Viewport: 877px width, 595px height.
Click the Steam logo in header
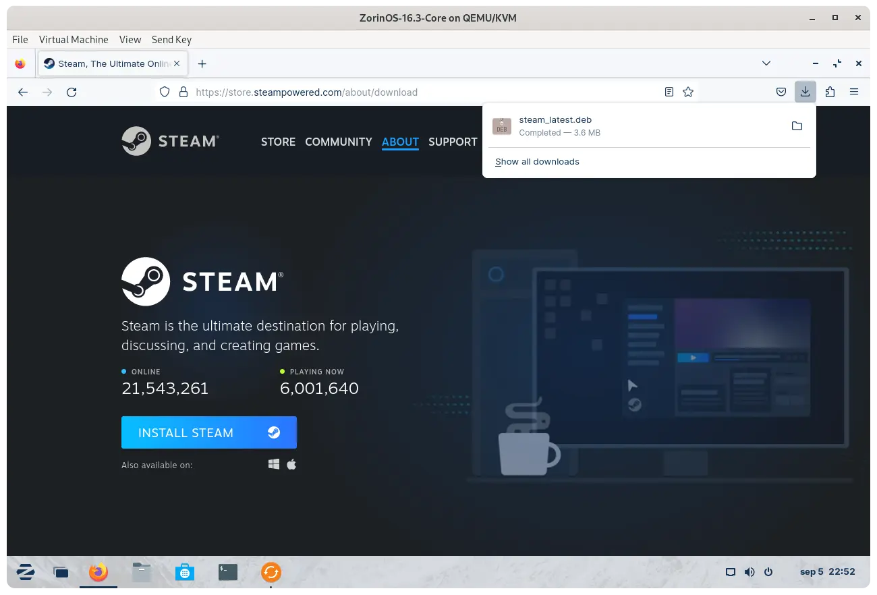pos(171,141)
